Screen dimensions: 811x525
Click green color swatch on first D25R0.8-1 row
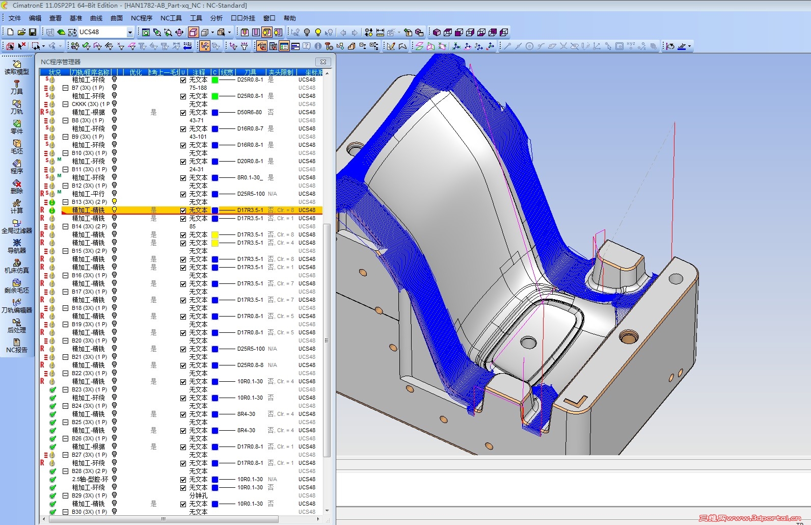coord(215,80)
